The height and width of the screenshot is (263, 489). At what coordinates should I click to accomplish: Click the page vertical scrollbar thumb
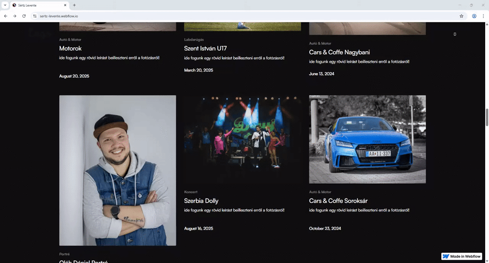click(487, 117)
